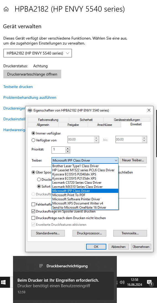Open the HPBA2182 device function dropdown
This screenshot has height=303, width=157.
[38, 53]
